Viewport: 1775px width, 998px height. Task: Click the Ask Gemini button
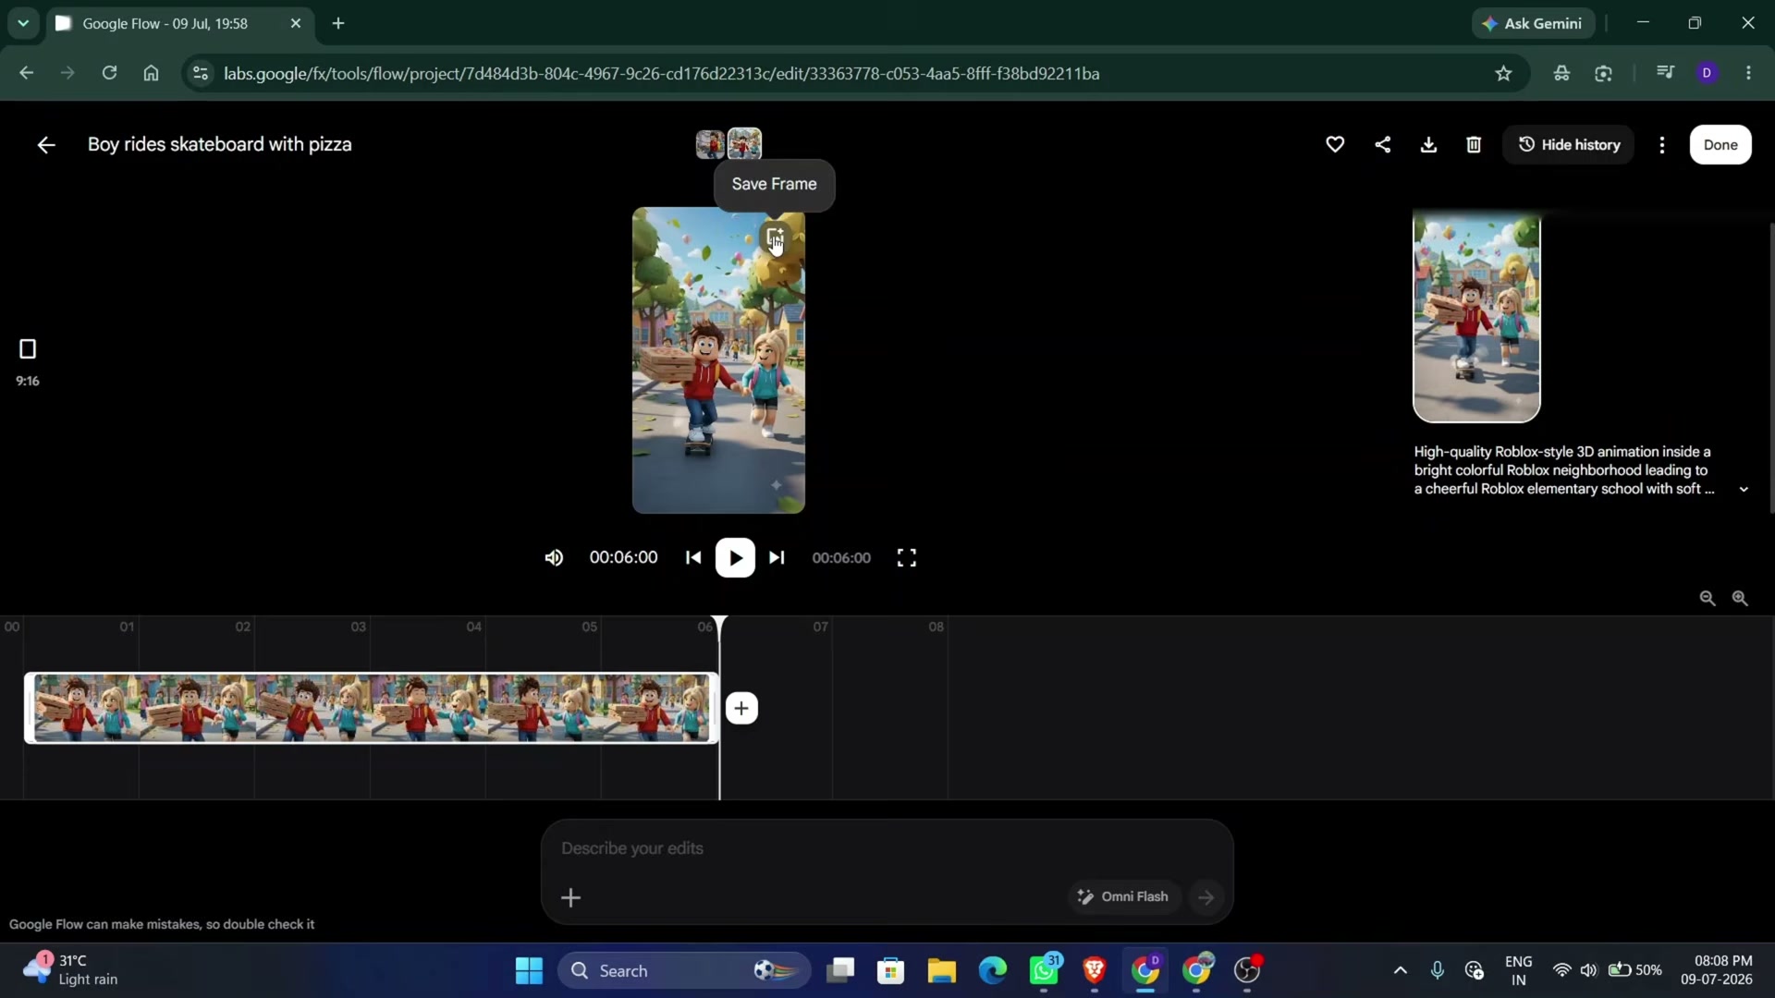click(1534, 24)
